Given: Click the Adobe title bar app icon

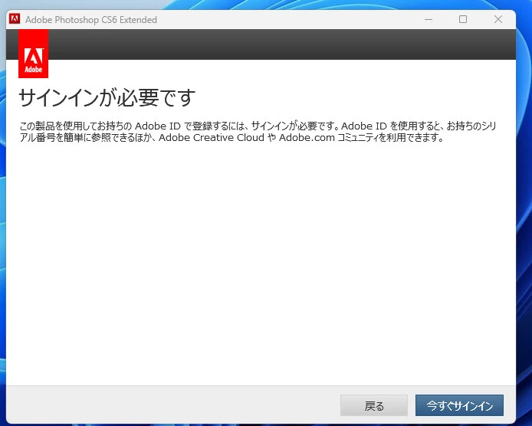Looking at the screenshot, I should (15, 19).
